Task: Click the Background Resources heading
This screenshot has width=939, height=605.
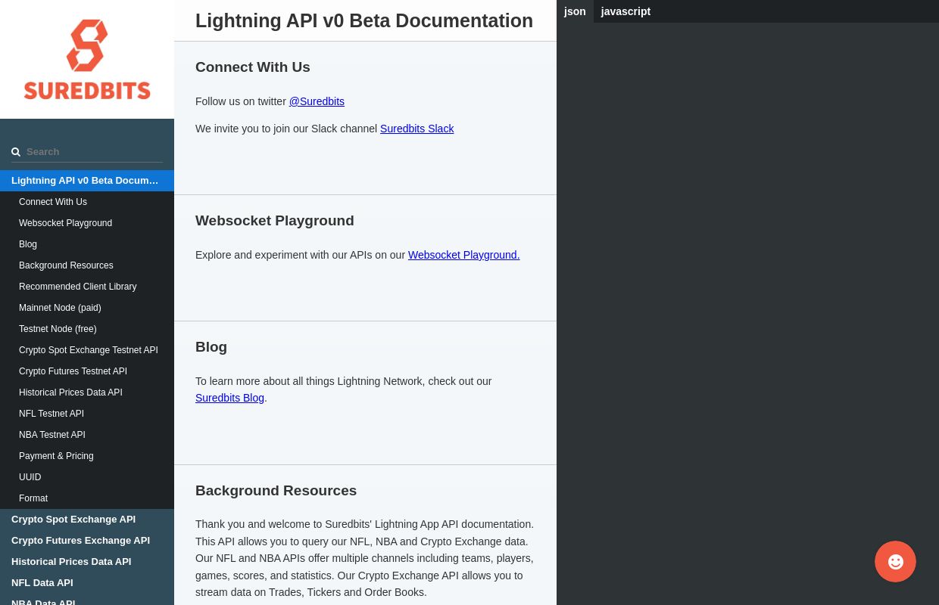Action: [x=276, y=491]
